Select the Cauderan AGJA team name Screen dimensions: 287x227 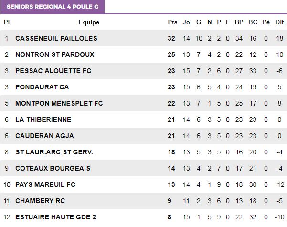(x=44, y=136)
